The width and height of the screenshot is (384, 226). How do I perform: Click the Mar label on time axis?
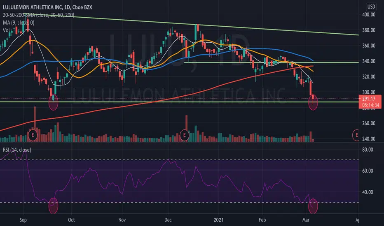(x=306, y=220)
